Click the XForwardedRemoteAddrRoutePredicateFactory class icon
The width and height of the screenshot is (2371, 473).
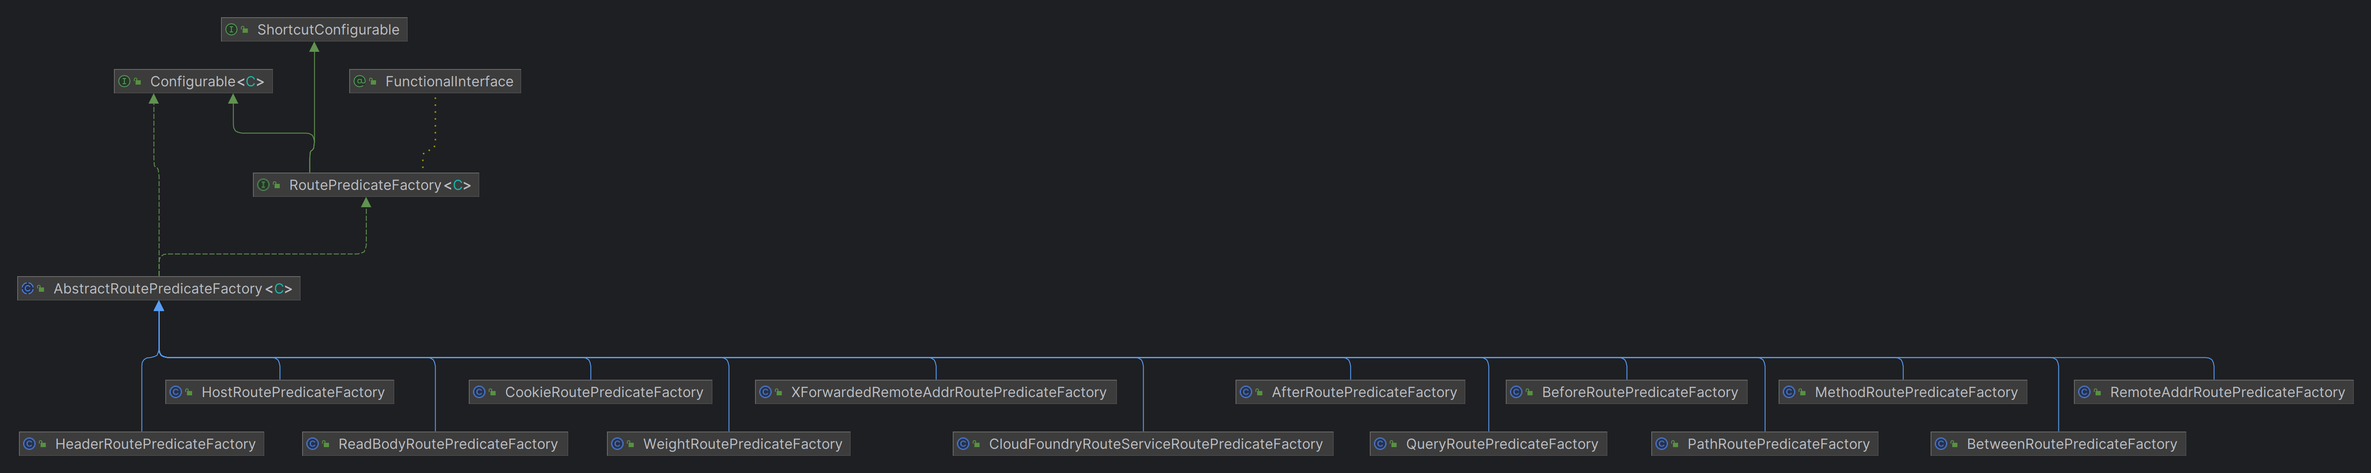click(x=766, y=392)
